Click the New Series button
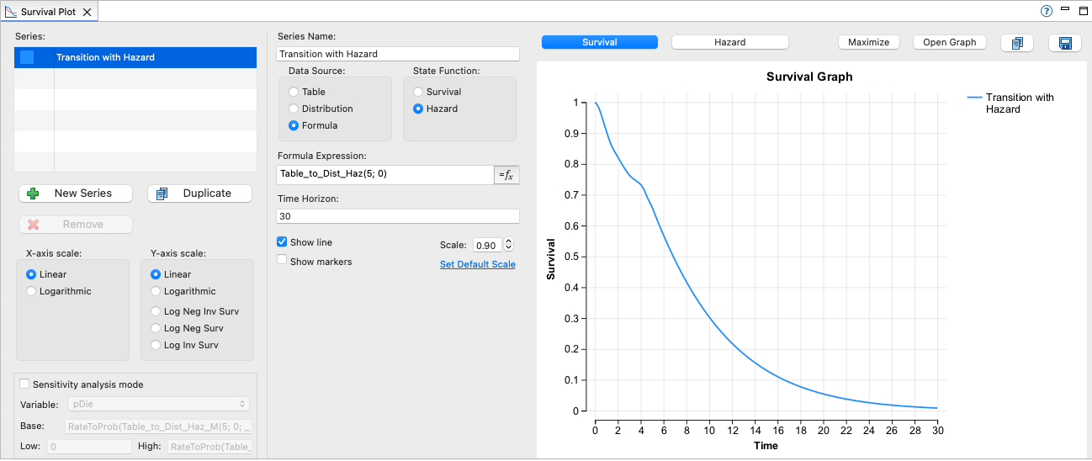 [77, 193]
